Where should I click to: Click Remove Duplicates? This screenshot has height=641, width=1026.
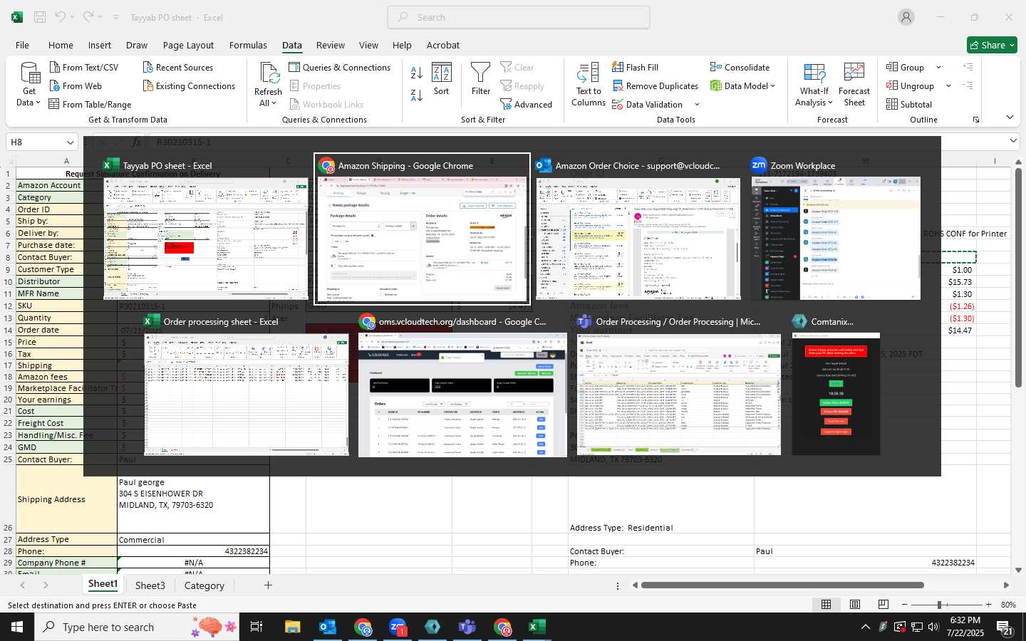click(x=655, y=85)
